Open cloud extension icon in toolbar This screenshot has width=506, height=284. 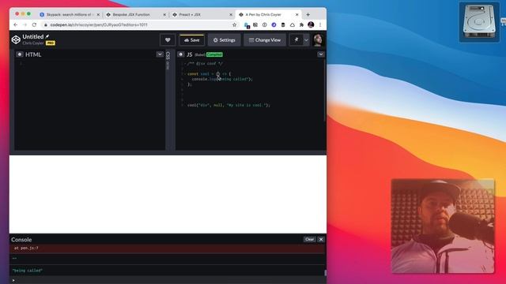coord(292,24)
